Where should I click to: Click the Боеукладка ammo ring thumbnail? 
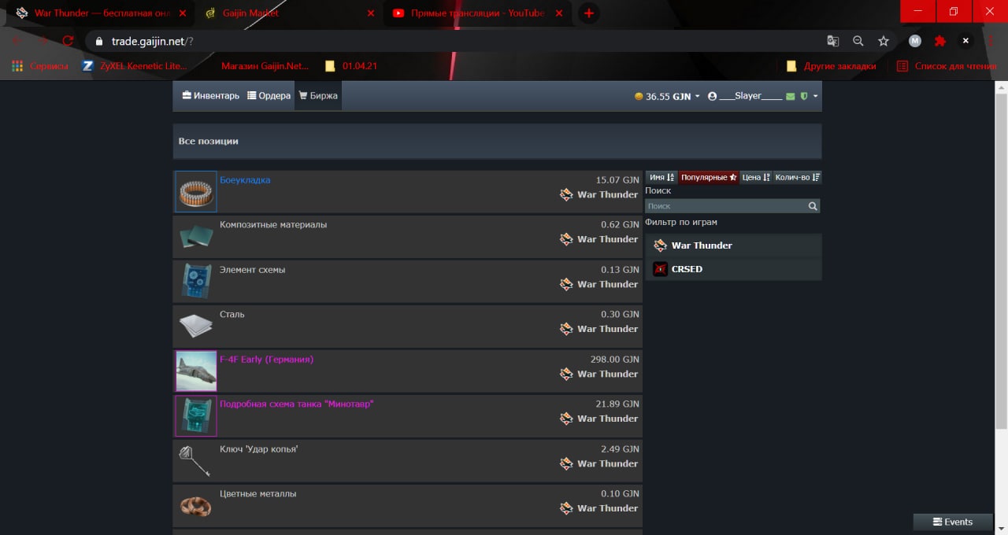click(x=195, y=192)
